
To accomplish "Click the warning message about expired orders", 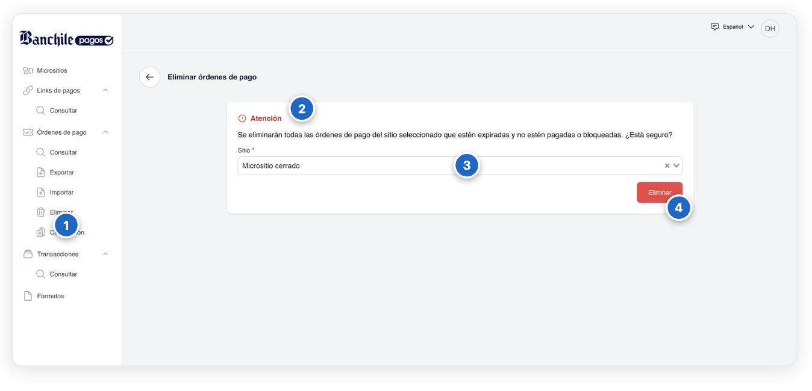I will point(455,135).
